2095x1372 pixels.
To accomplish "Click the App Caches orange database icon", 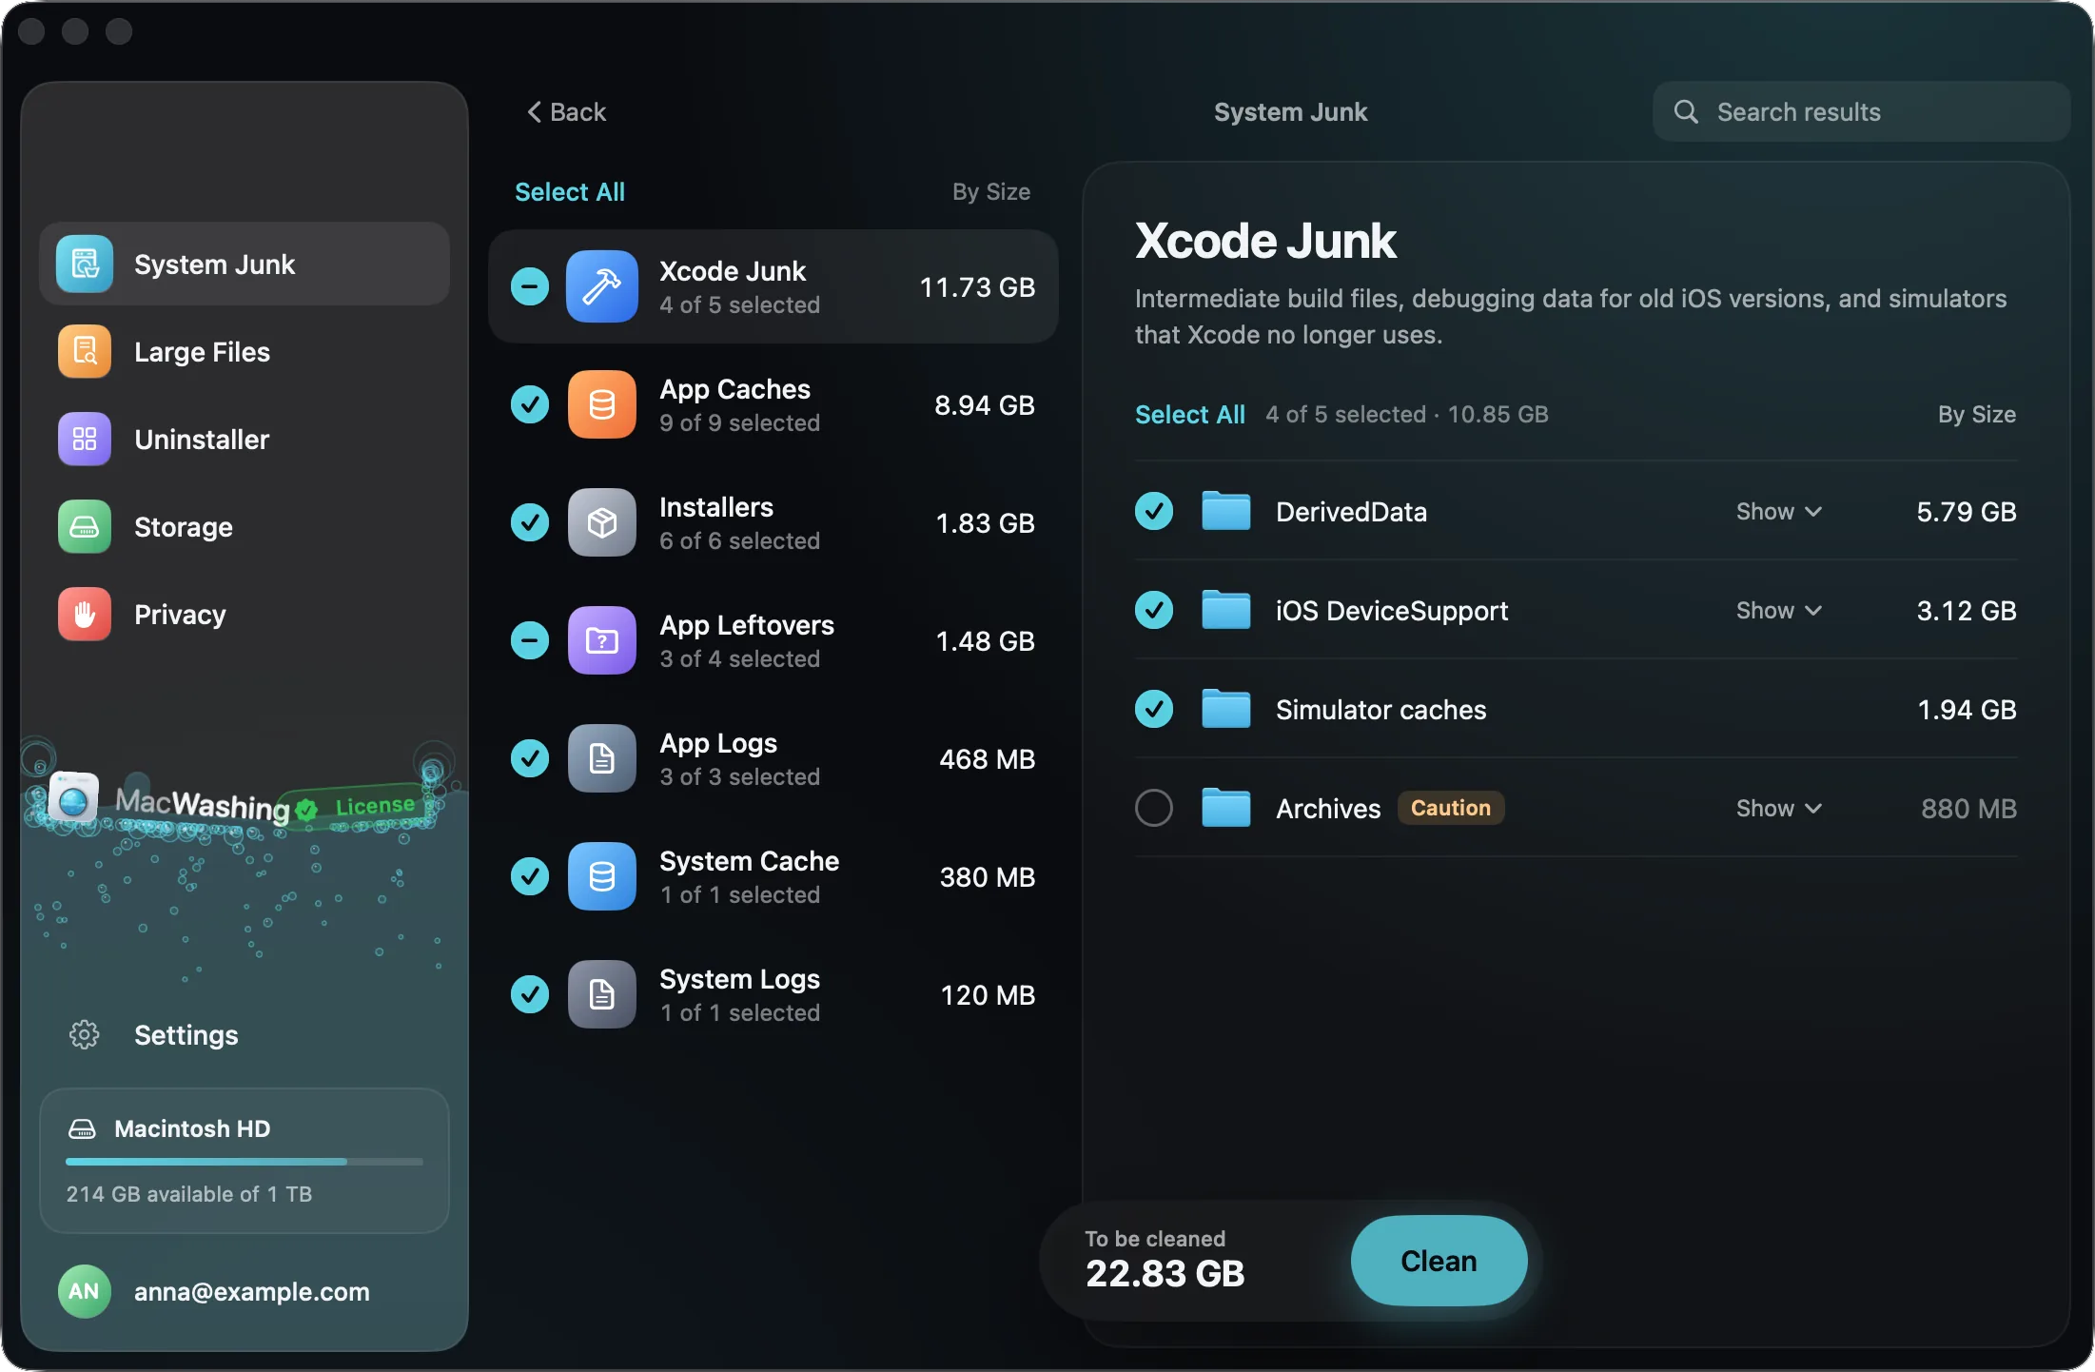I will [x=601, y=404].
